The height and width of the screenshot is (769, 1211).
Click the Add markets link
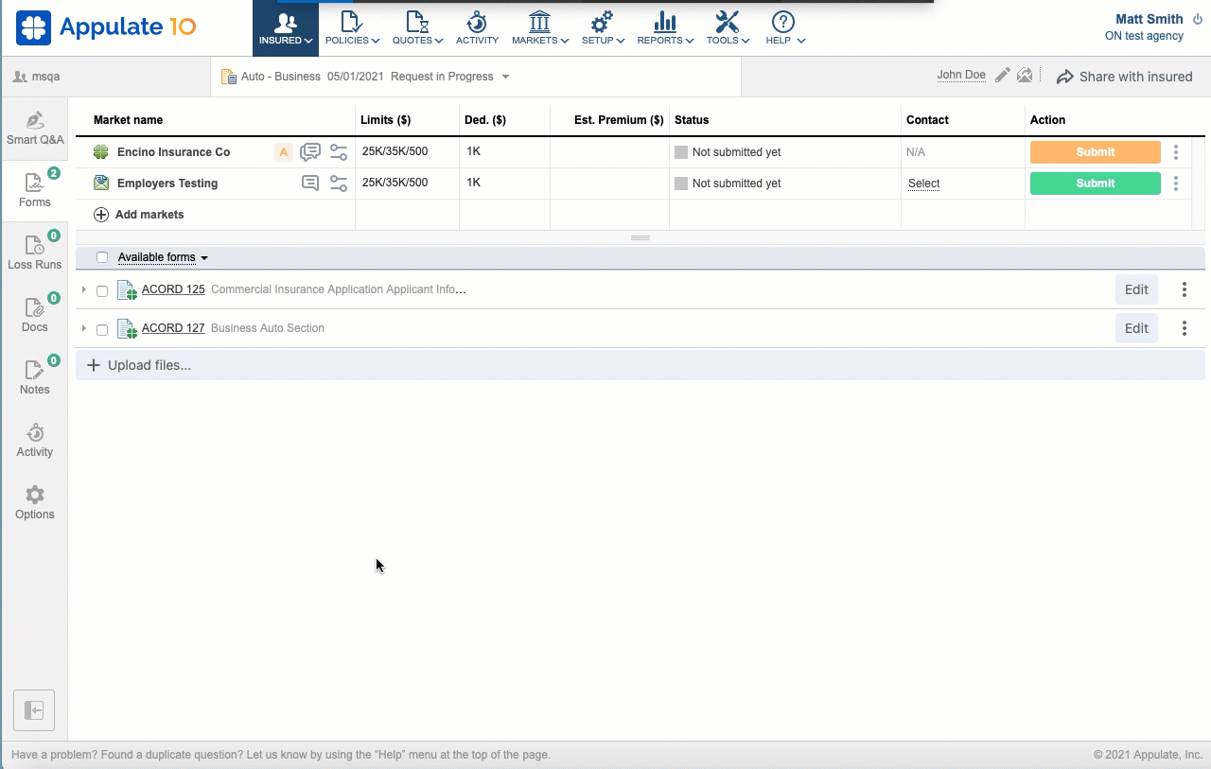coord(149,215)
